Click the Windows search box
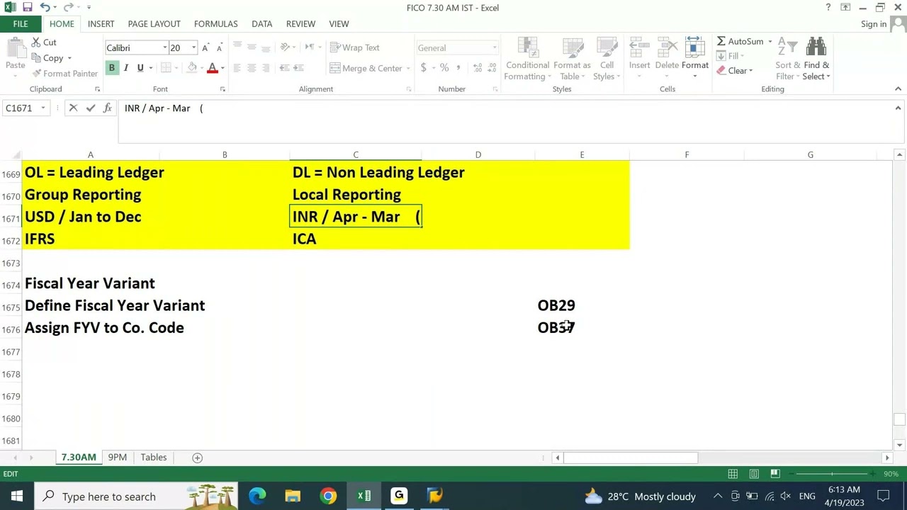Viewport: 907px width, 510px height. click(136, 496)
